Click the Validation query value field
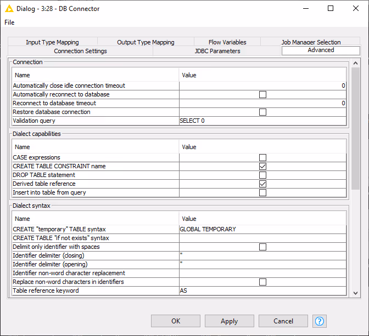This screenshot has width=369, height=336. point(262,121)
